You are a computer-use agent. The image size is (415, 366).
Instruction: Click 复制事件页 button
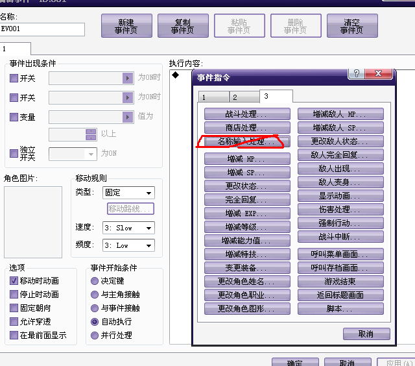click(x=183, y=26)
